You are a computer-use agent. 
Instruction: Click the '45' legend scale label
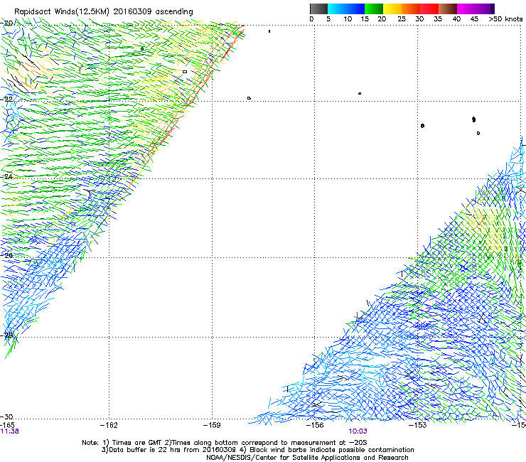pos(474,19)
